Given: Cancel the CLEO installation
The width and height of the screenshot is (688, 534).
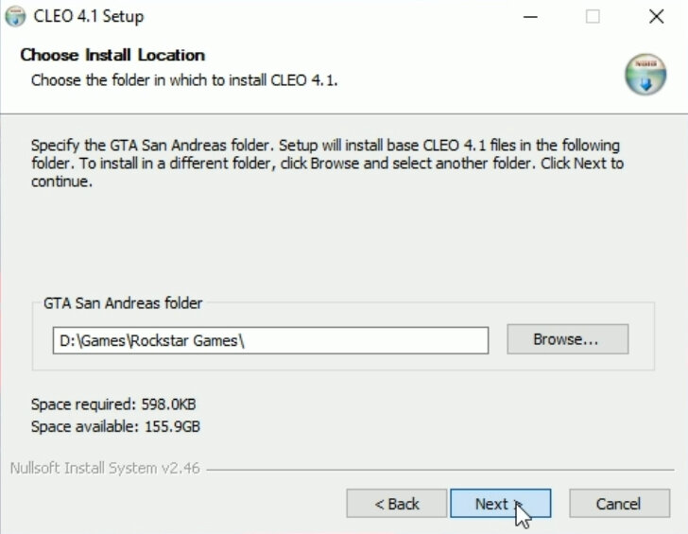Looking at the screenshot, I should click(619, 504).
